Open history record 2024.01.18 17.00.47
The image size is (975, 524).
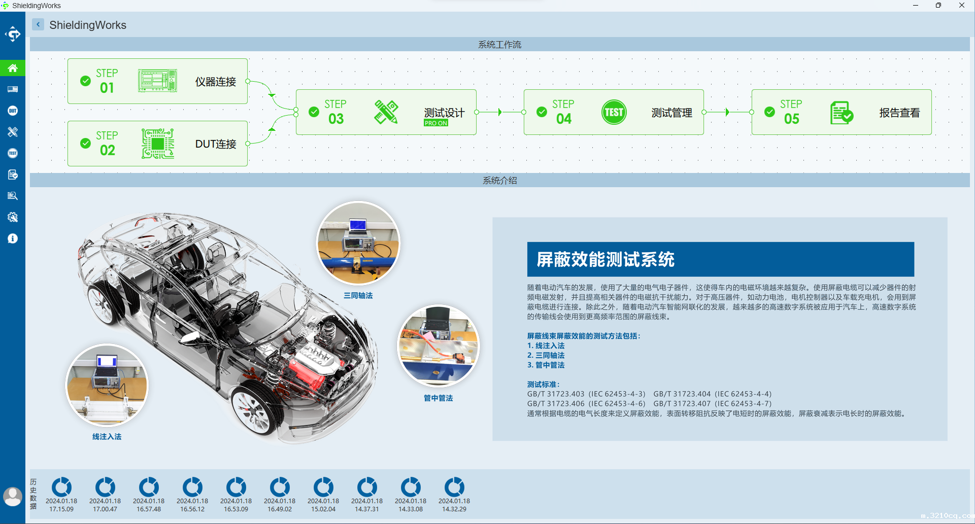[105, 495]
